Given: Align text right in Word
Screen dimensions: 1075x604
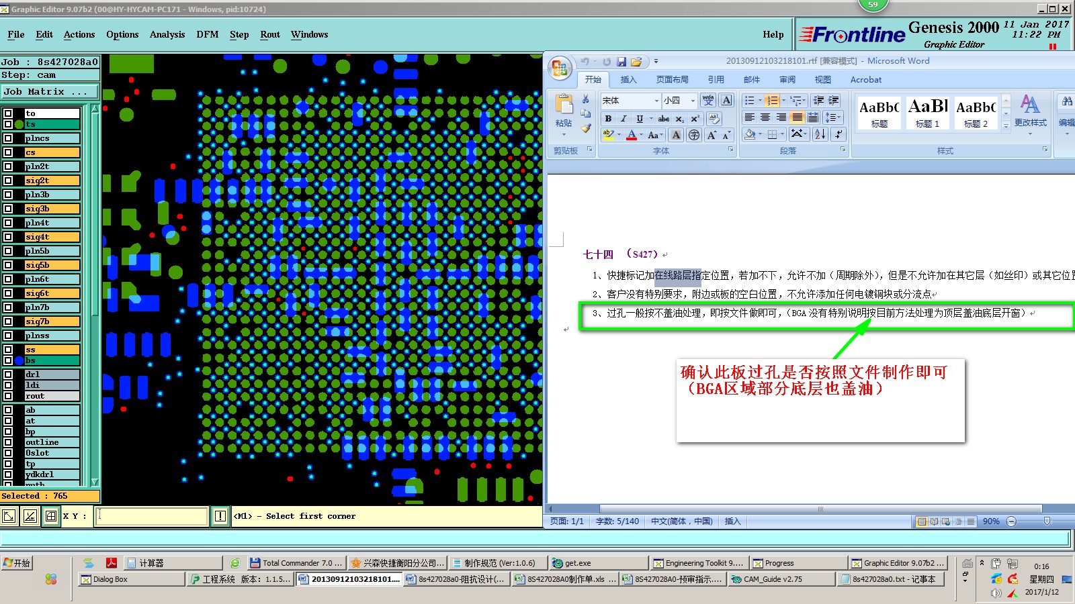Looking at the screenshot, I should 781,117.
